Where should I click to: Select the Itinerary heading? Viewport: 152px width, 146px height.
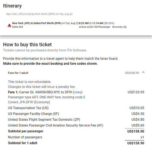[x=12, y=6]
